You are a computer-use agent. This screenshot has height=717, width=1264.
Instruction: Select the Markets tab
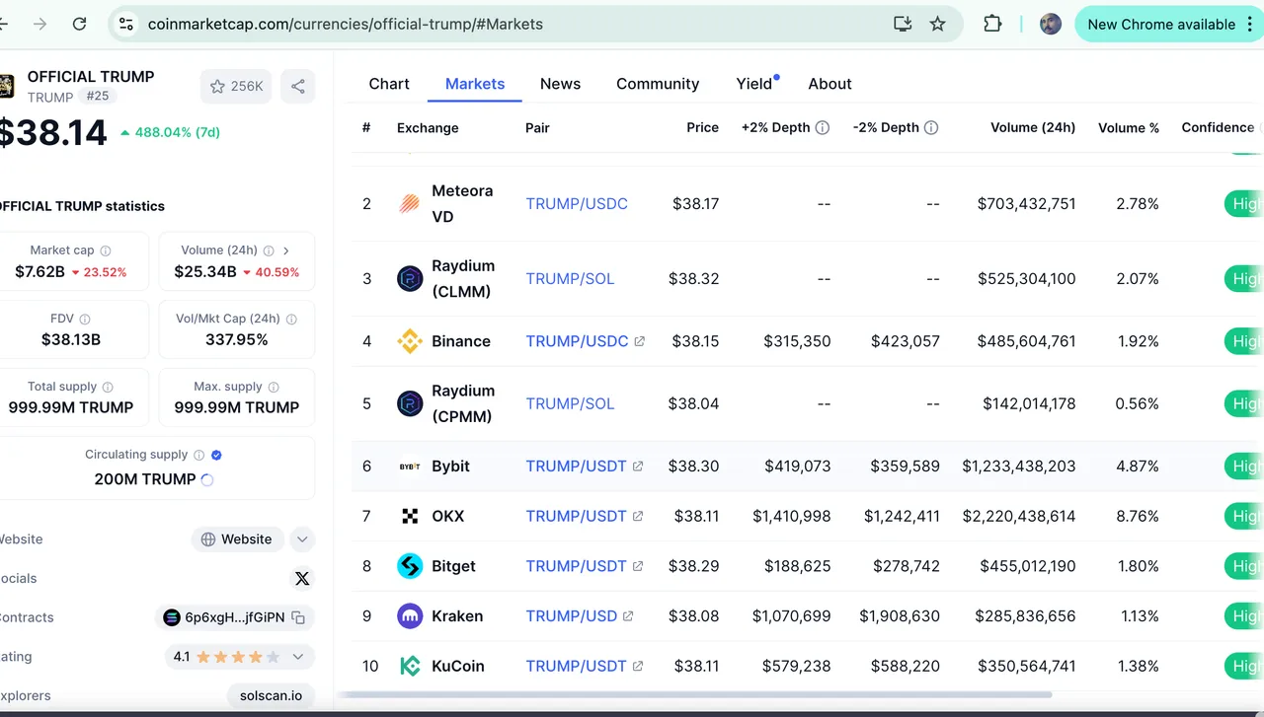point(475,84)
